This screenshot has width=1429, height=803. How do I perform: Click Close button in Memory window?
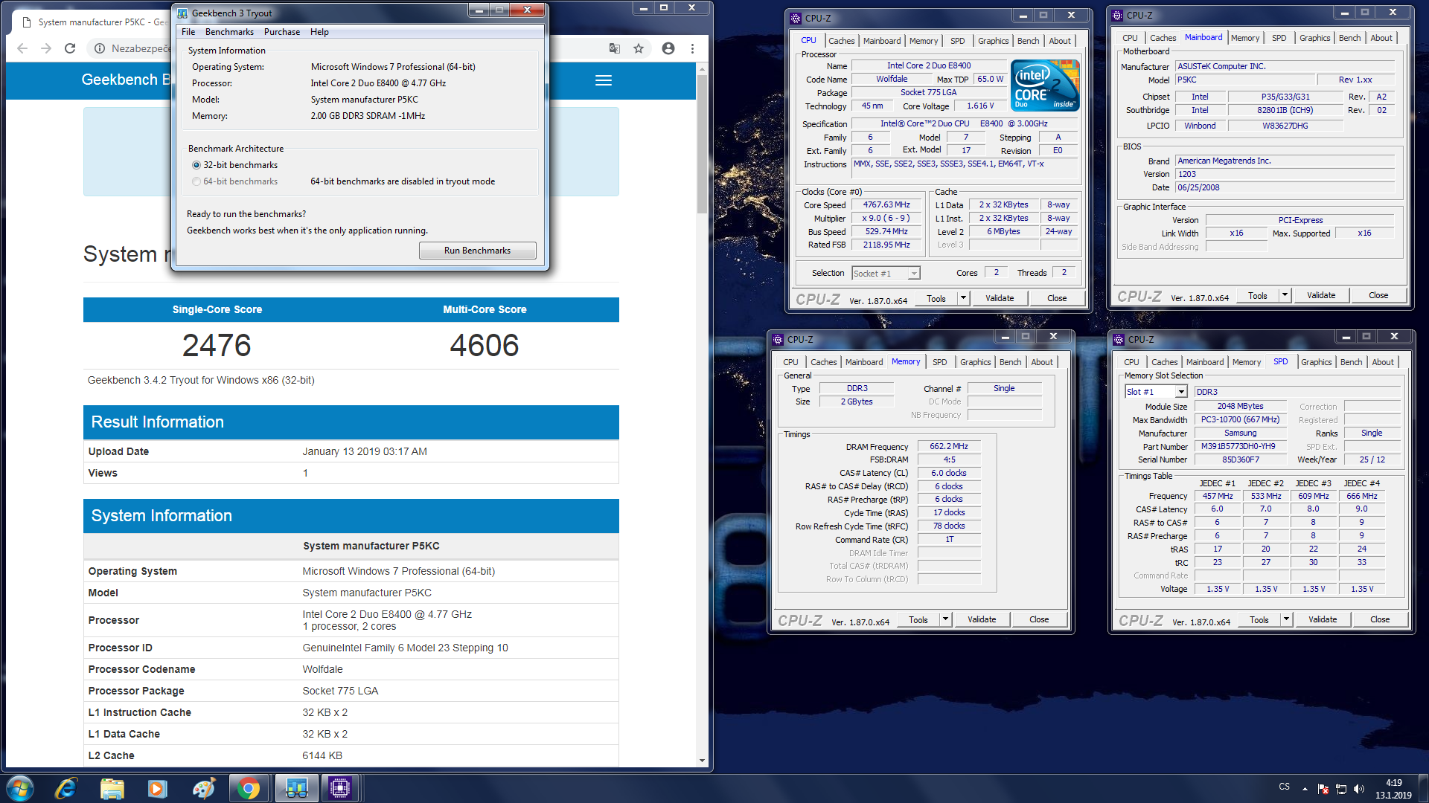[1039, 619]
